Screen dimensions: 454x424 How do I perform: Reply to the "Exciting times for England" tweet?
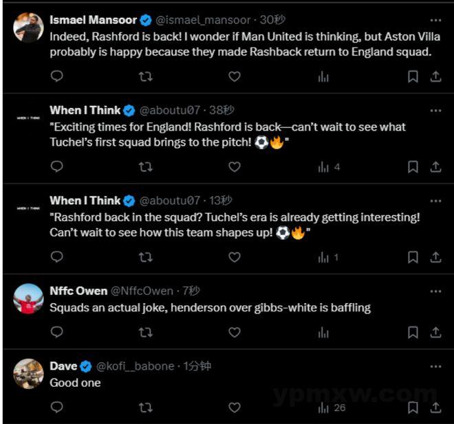tap(57, 166)
